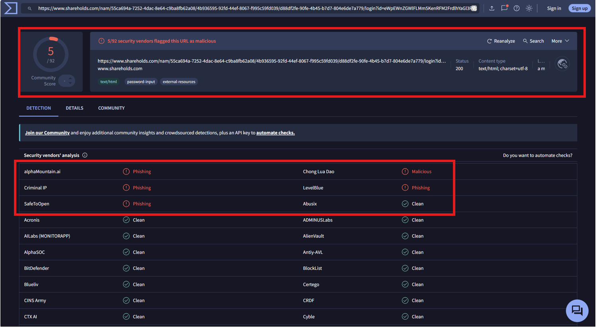The height and width of the screenshot is (327, 597).
Task: Click the clean checkmark icon for CTX AI
Action: [126, 317]
